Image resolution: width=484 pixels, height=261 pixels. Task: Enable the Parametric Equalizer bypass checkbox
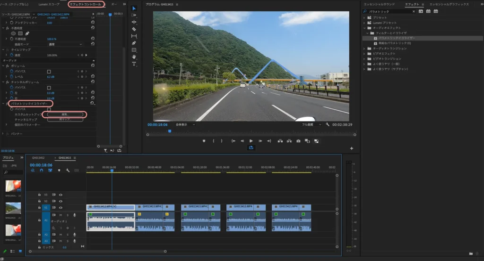click(49, 109)
